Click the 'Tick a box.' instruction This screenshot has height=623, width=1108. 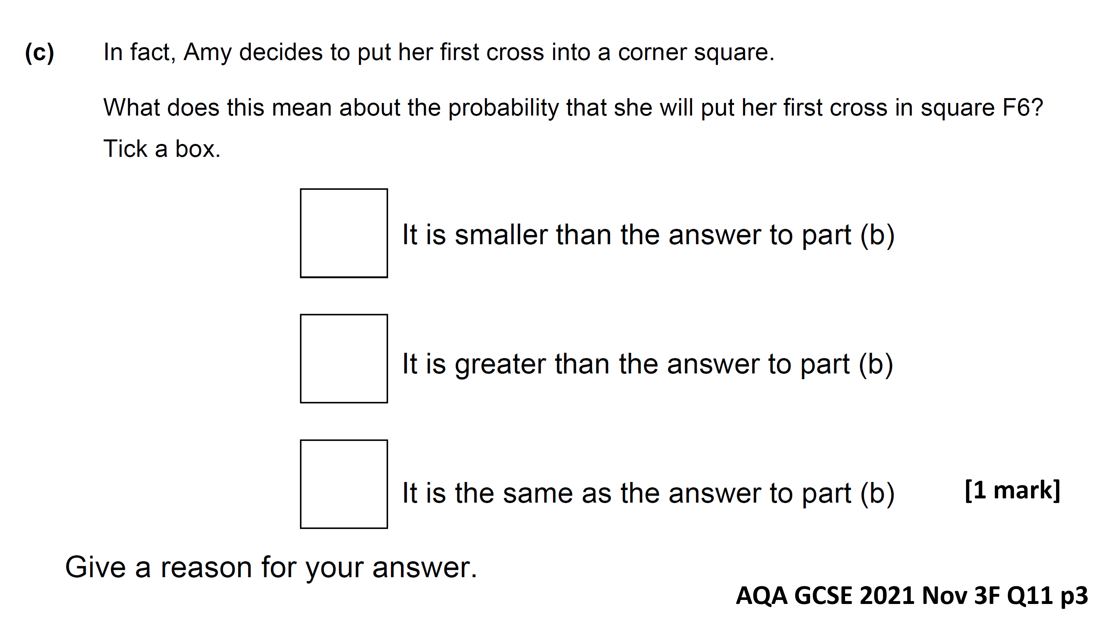coord(162,149)
